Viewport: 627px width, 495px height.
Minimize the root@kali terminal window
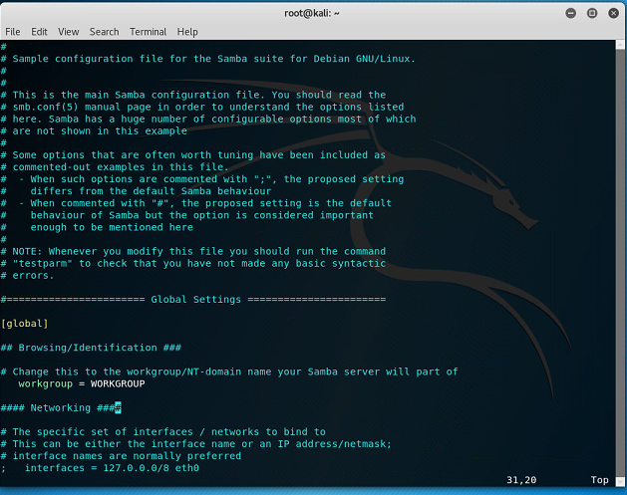[x=571, y=13]
